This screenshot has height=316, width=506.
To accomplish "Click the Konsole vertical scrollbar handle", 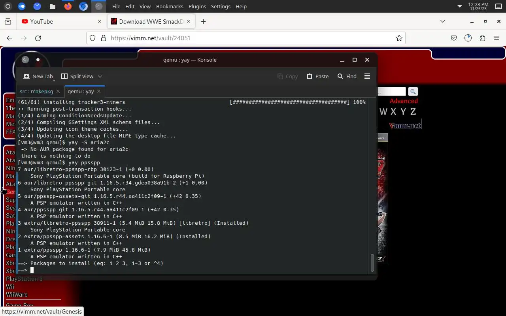I will point(372,263).
